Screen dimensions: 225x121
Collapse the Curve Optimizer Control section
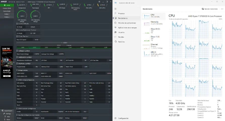pyautogui.click(x=17, y=30)
